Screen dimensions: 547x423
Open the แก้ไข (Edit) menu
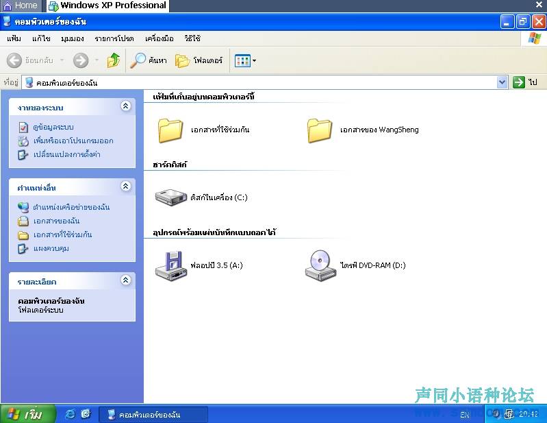[x=41, y=38]
